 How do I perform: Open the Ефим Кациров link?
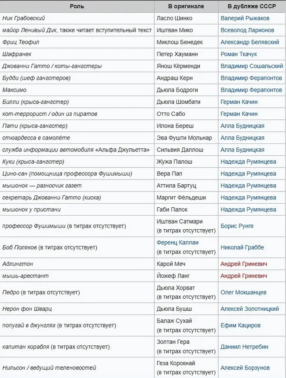240,326
